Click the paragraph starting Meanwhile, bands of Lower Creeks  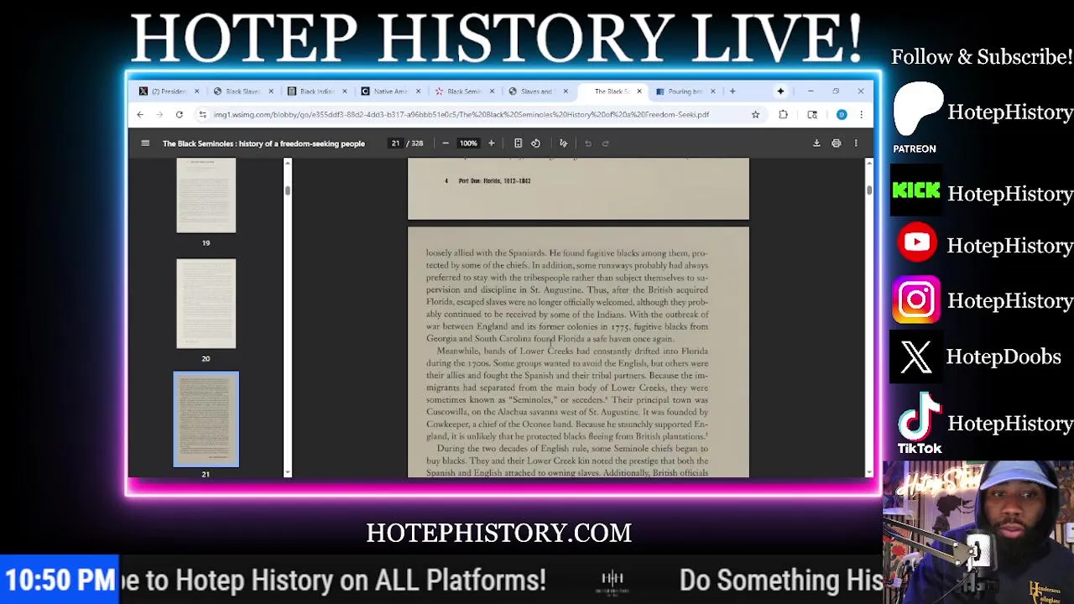click(567, 393)
